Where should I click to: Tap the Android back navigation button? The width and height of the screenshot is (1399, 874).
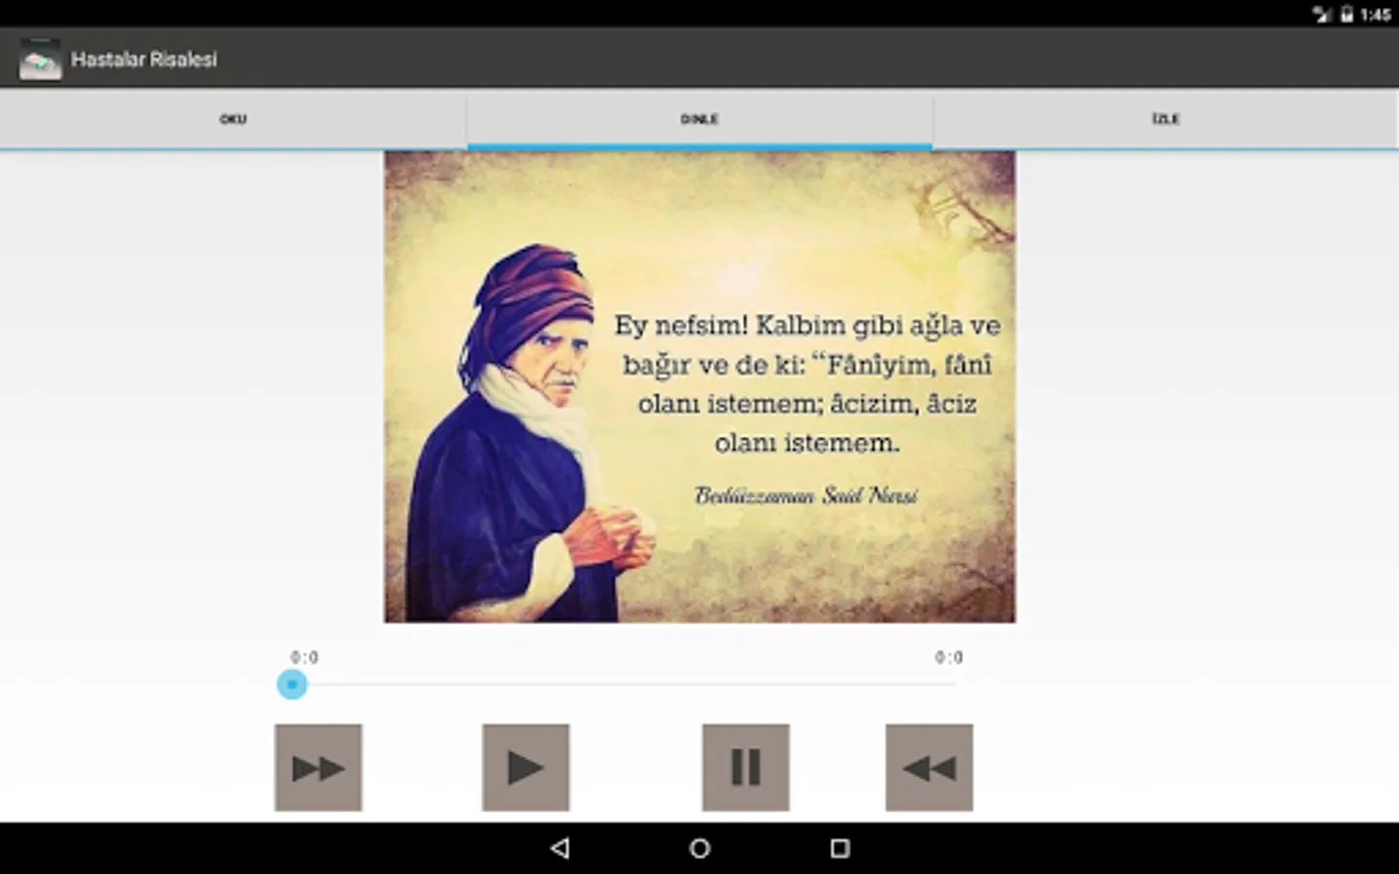(x=560, y=848)
